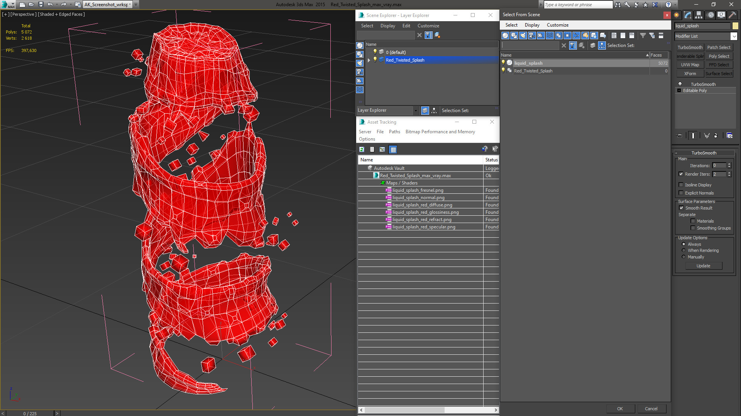Toggle Display Cameras filter in Select From Scene

point(532,35)
